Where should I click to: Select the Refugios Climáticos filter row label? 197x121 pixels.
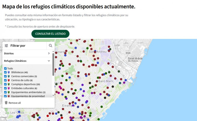[x=15, y=61]
